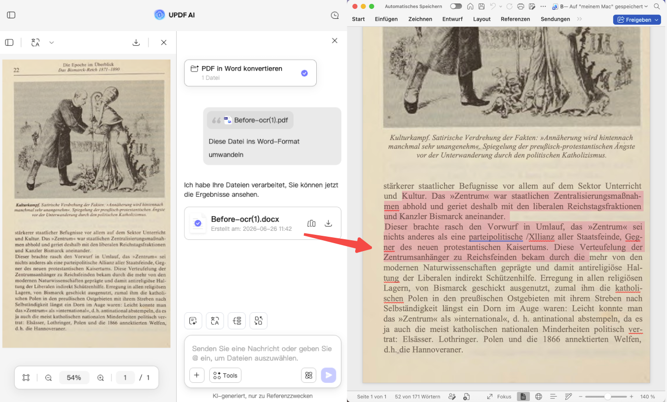Close the PDF preview panel
The height and width of the screenshot is (402, 667).
coord(164,42)
